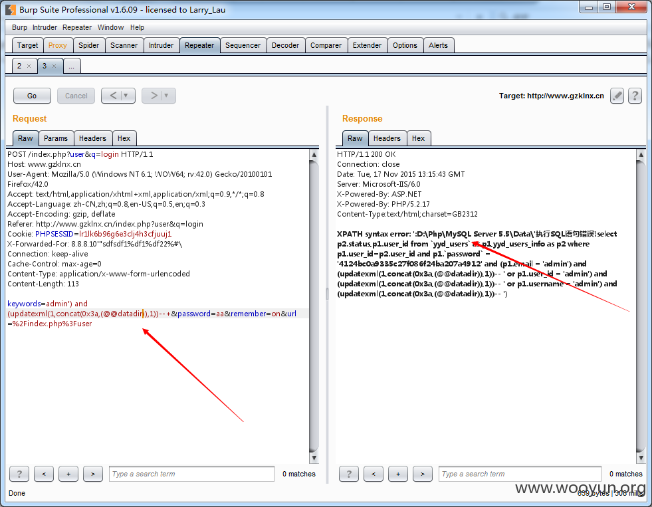Switch to the Alerts tab

tap(438, 45)
